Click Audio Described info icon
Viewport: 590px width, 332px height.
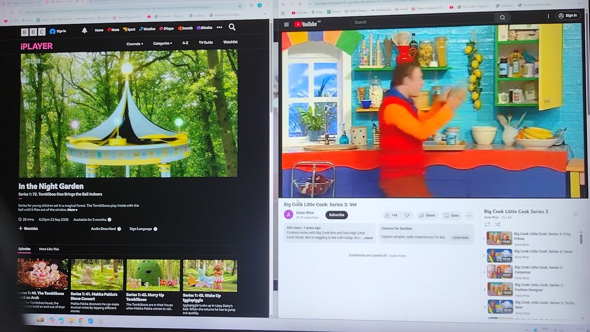(x=119, y=229)
